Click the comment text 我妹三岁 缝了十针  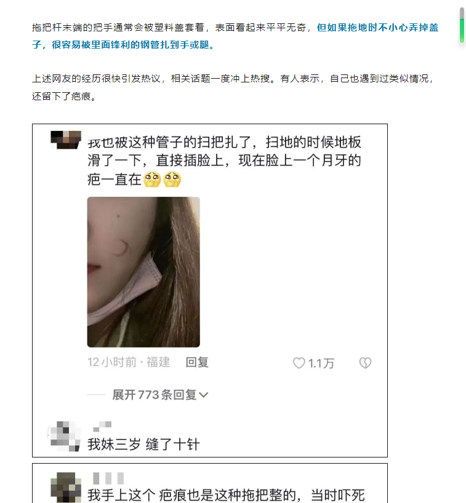143,445
